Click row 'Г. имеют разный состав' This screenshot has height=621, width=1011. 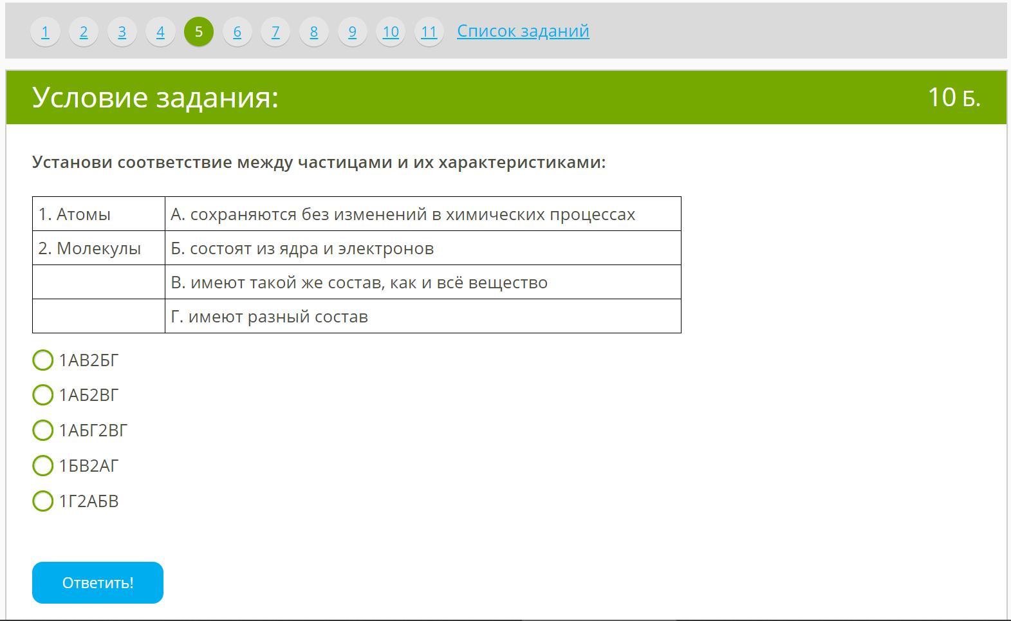point(423,316)
